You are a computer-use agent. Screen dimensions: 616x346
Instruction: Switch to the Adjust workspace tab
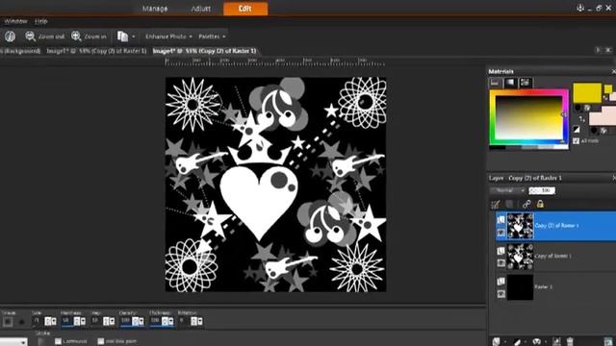(201, 9)
